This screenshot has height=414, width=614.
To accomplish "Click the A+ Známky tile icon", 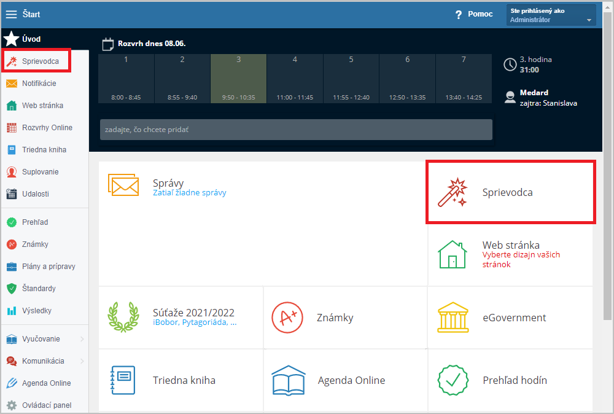I will (287, 317).
